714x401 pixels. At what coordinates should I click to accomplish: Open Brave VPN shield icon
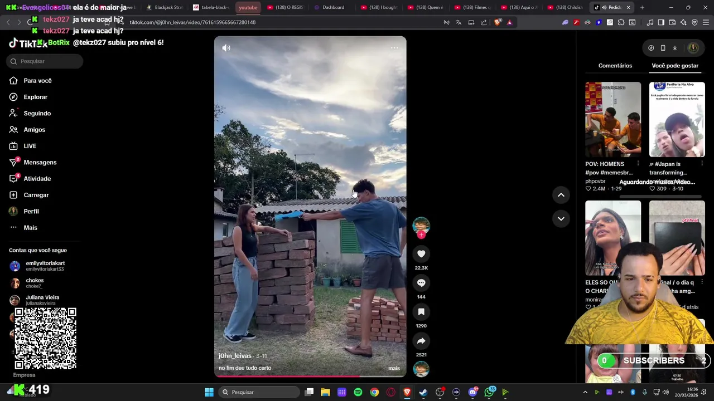coord(694,22)
